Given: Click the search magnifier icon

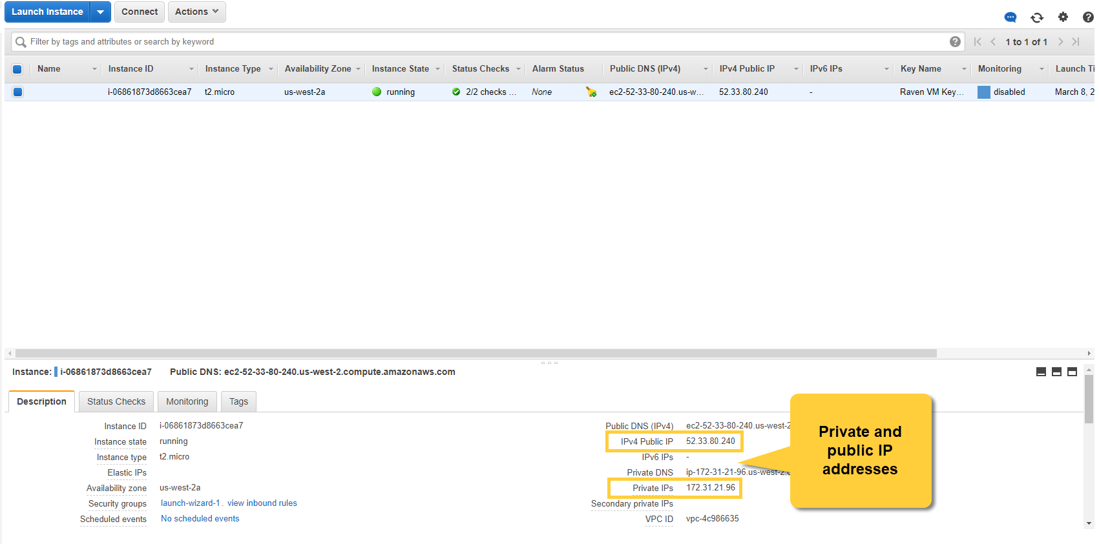Looking at the screenshot, I should pos(21,42).
